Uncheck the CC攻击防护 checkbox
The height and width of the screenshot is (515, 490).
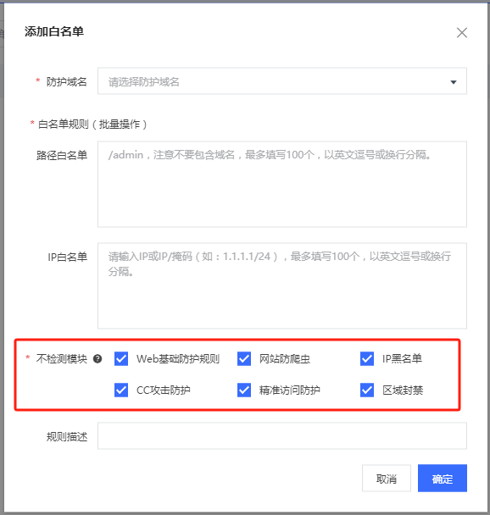121,390
